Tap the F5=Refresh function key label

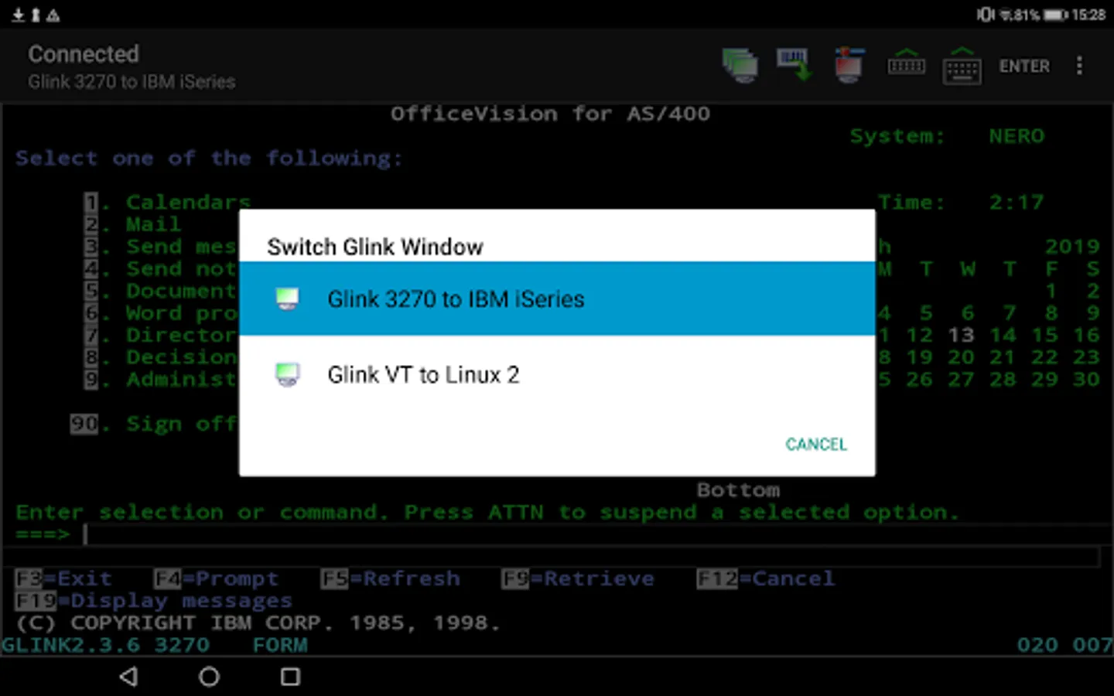[391, 578]
